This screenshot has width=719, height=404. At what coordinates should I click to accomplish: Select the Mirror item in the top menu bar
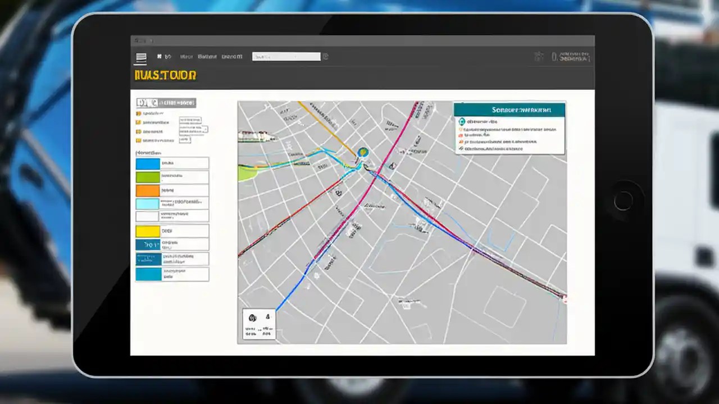point(187,56)
